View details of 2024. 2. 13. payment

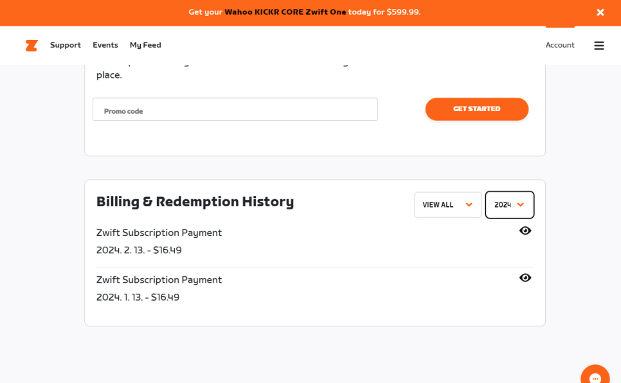pyautogui.click(x=525, y=231)
